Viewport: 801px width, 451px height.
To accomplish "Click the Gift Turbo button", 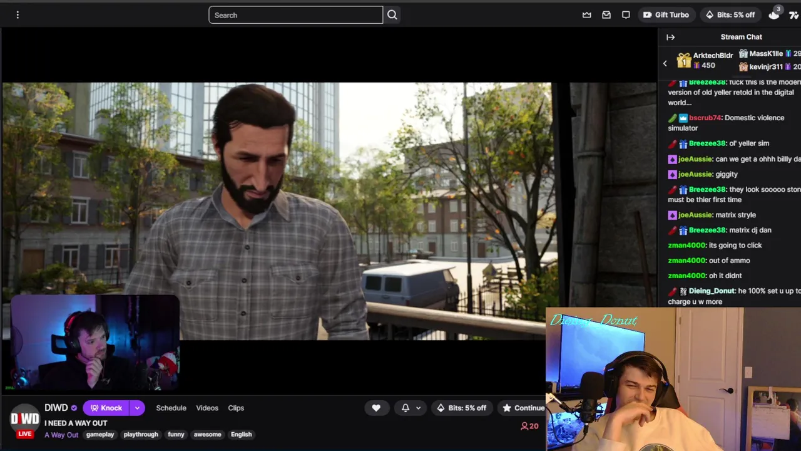I will click(666, 15).
